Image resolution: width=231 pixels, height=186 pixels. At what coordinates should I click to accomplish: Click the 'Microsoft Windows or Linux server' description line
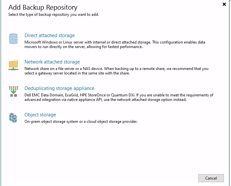click(115, 42)
